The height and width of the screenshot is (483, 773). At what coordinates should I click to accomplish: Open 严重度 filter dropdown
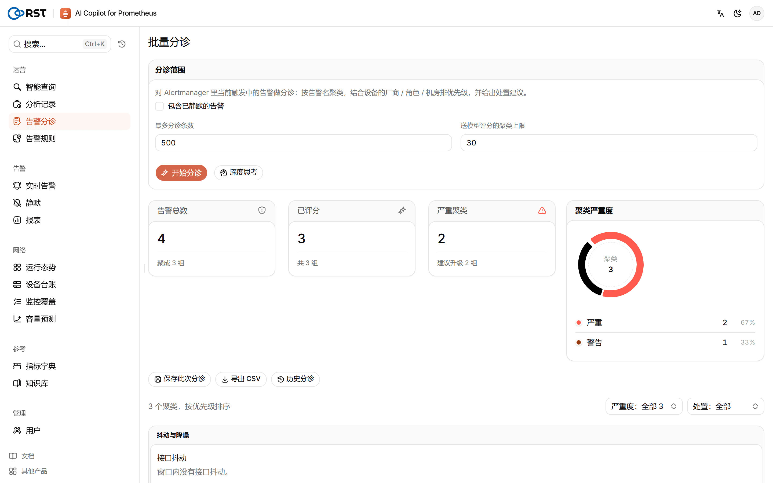coord(644,406)
